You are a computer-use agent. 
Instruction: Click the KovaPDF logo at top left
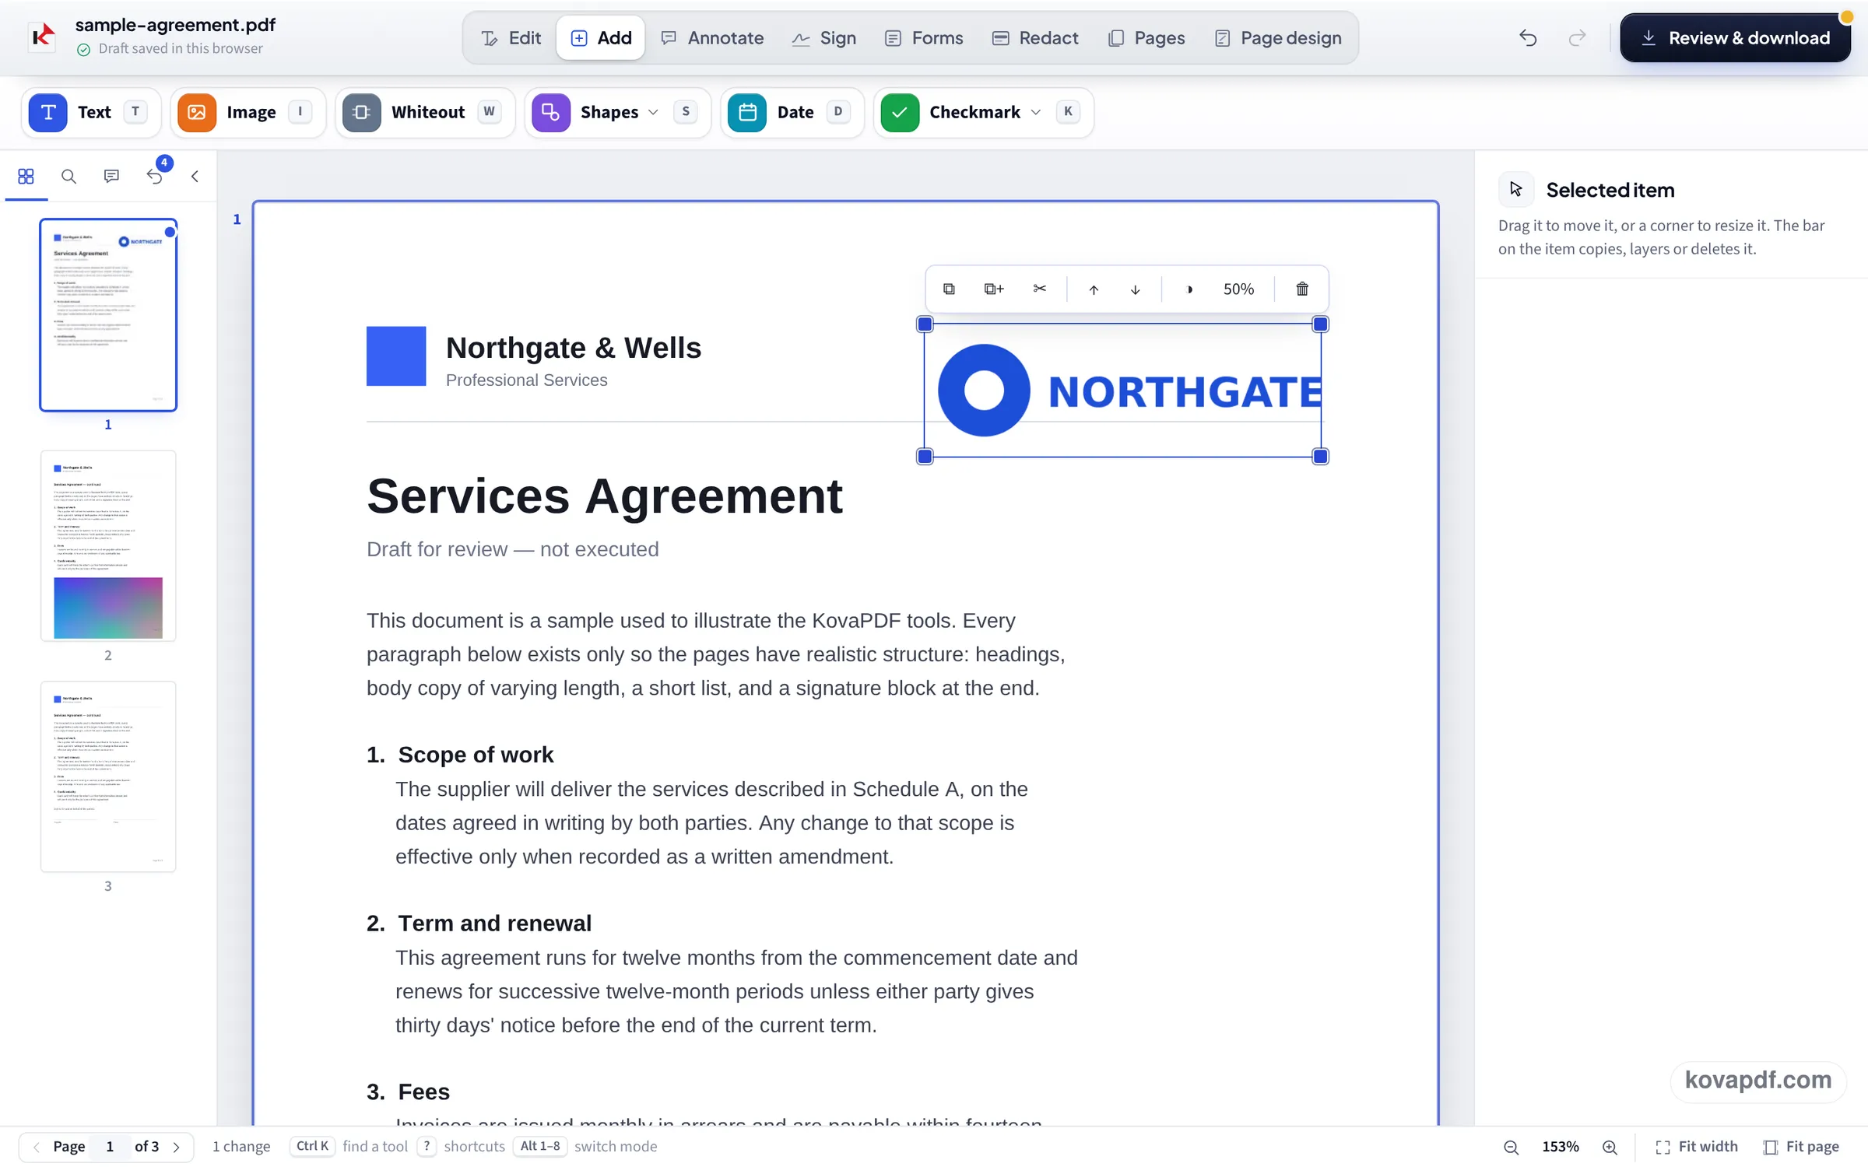coord(43,36)
